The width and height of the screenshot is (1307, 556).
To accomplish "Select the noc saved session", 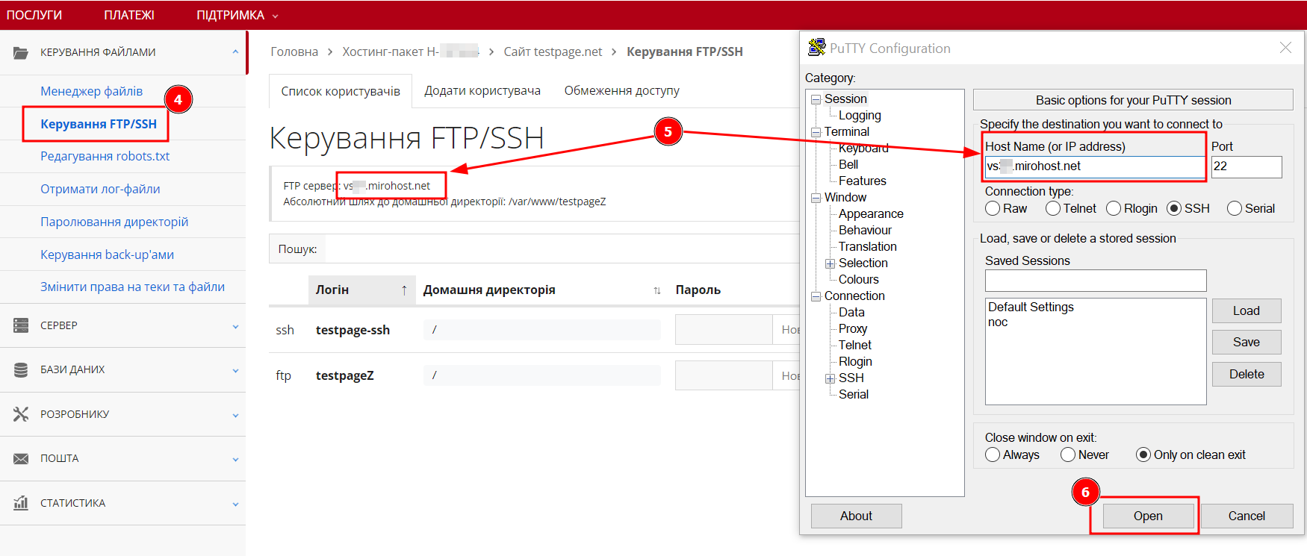I will [x=998, y=322].
